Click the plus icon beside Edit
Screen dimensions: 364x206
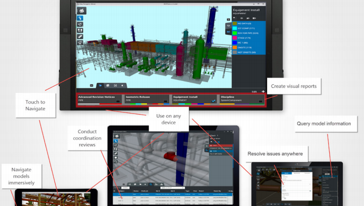point(263,92)
